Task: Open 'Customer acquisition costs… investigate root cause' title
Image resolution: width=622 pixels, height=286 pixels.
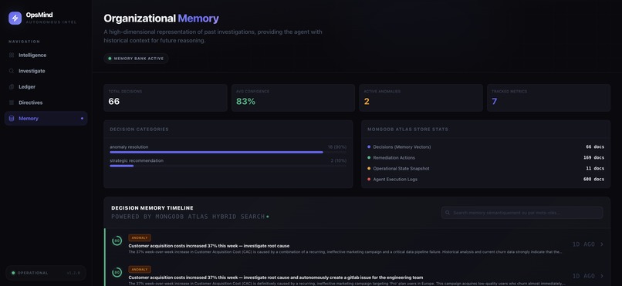Action: [208, 246]
